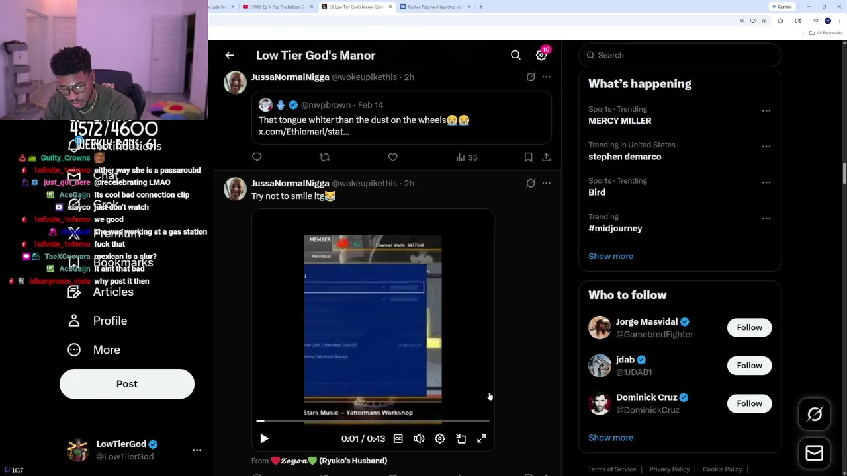This screenshot has height=476, width=847.
Task: Open Terms of Service link
Action: coord(612,469)
